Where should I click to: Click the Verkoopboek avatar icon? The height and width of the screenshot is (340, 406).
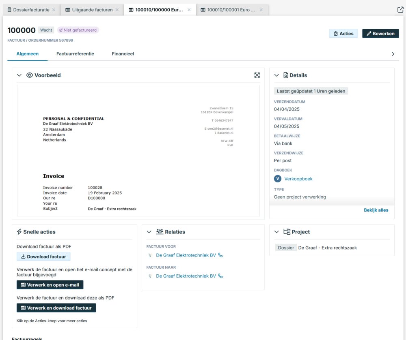pos(278,179)
